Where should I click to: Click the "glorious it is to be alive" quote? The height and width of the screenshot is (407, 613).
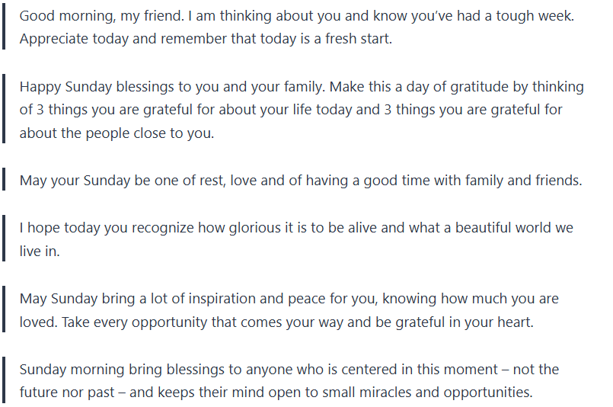(296, 239)
